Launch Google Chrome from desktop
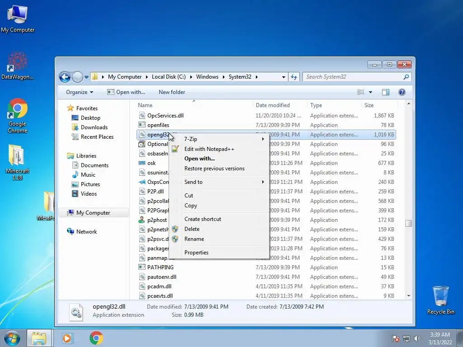 18,116
